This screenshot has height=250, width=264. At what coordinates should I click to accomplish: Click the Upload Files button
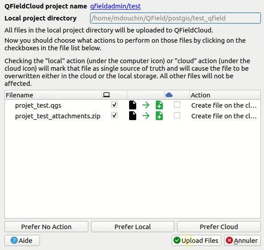coord(197,240)
